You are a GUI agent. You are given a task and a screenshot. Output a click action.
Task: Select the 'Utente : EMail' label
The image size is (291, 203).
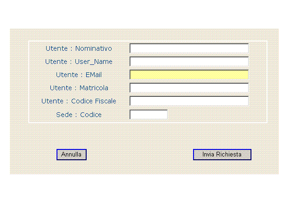point(79,75)
